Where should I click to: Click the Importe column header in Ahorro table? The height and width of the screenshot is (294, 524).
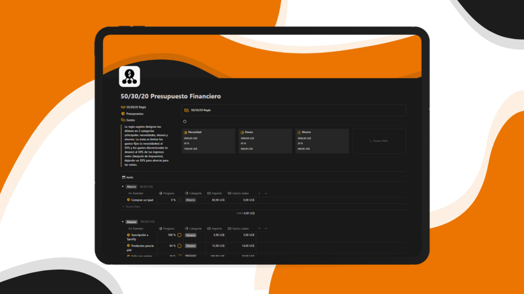[214, 194]
